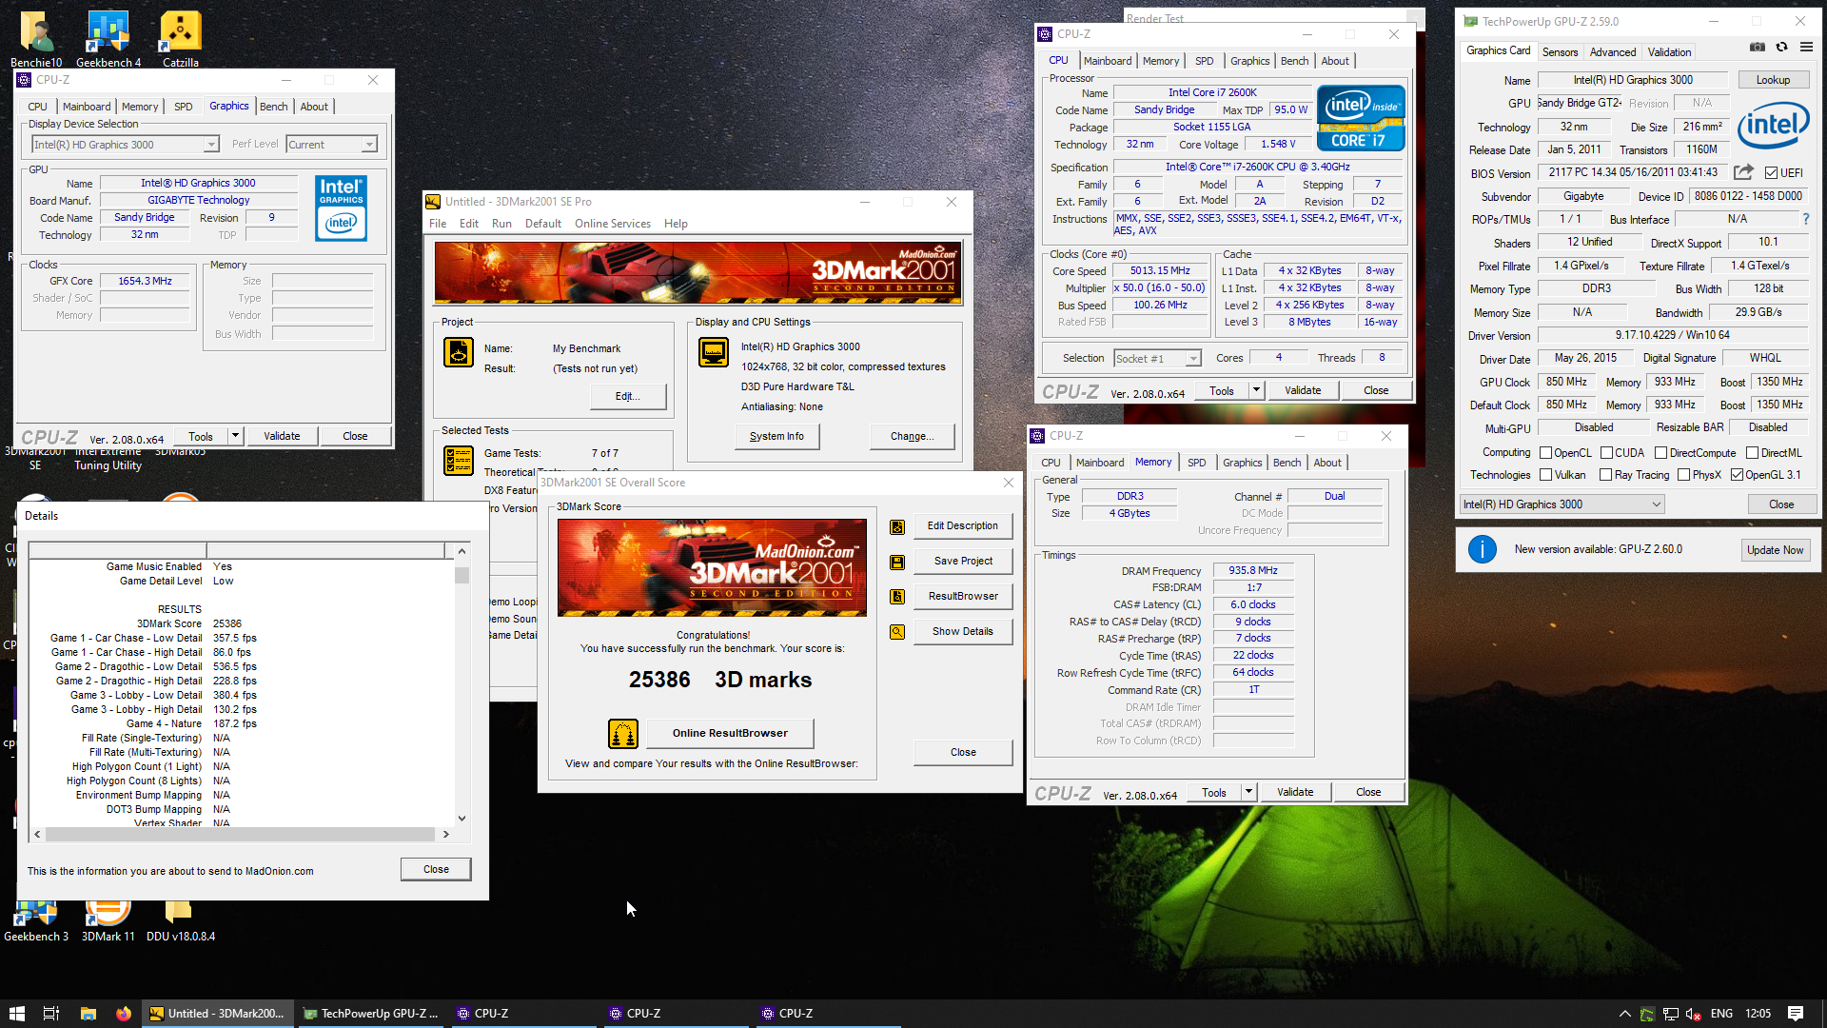Click the BIOS export share icon

tap(1743, 172)
